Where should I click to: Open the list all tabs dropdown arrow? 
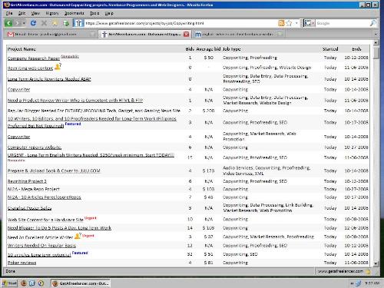coord(376,34)
